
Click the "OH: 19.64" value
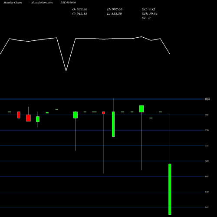click(149, 14)
